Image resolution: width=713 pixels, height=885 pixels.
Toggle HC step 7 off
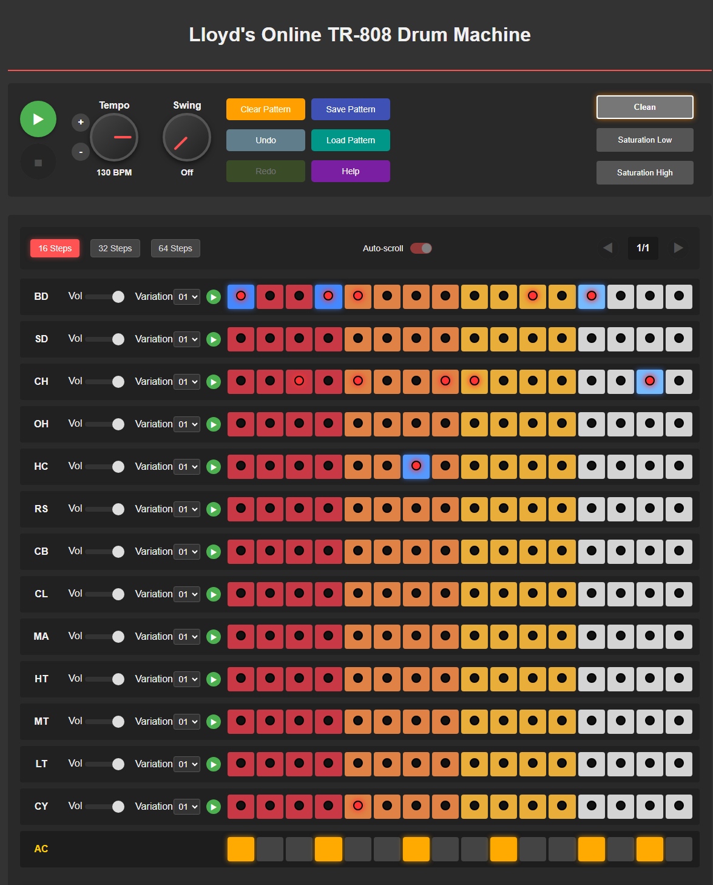click(416, 466)
